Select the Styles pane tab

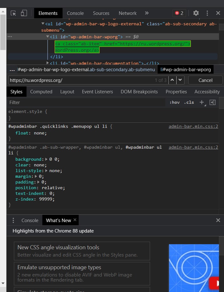coord(16,92)
